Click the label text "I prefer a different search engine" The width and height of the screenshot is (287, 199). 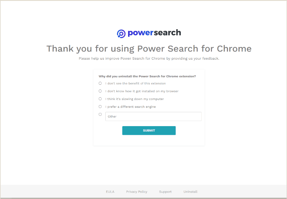click(x=130, y=107)
